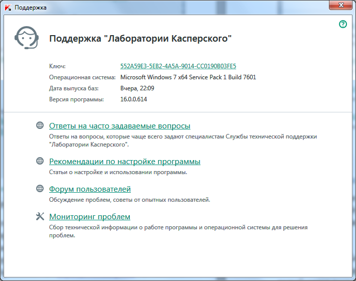
Task: Click the wrench tools icon by Мониторинг проблем
Action: [40, 216]
